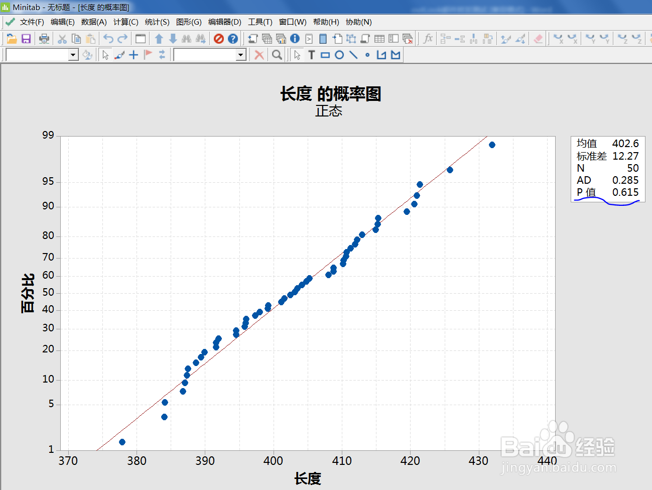Viewport: 652px width, 490px height.
Task: Open the 统计(S) menu
Action: [x=157, y=22]
